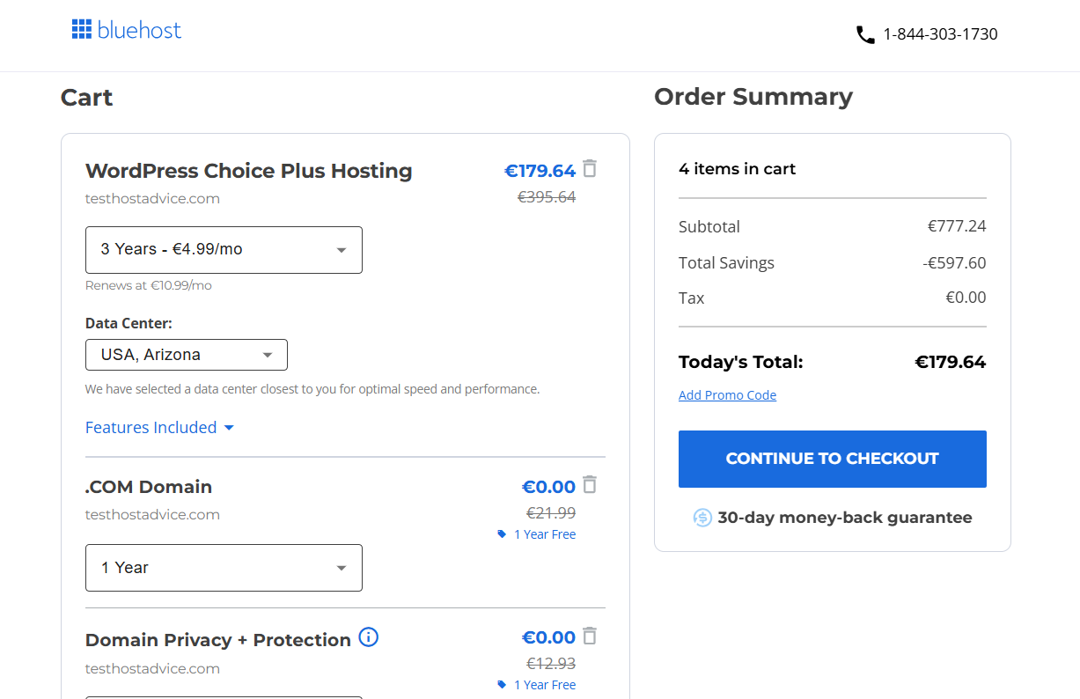This screenshot has width=1080, height=699.
Task: Click the Bluehost logo icon
Action: [x=82, y=29]
